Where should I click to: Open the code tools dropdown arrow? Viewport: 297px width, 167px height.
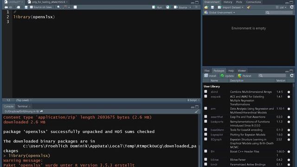click(69, 7)
